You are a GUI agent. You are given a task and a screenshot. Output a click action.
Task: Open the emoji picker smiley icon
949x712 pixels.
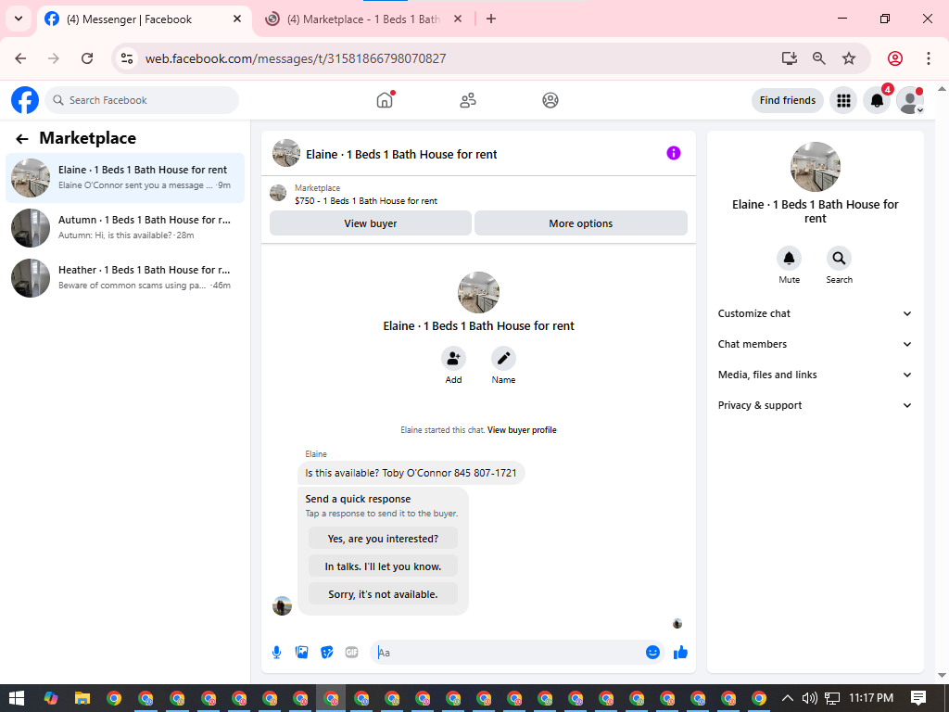[652, 652]
